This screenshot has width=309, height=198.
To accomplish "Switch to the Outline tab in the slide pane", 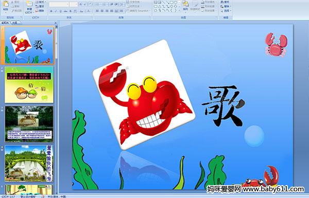I will [14, 23].
